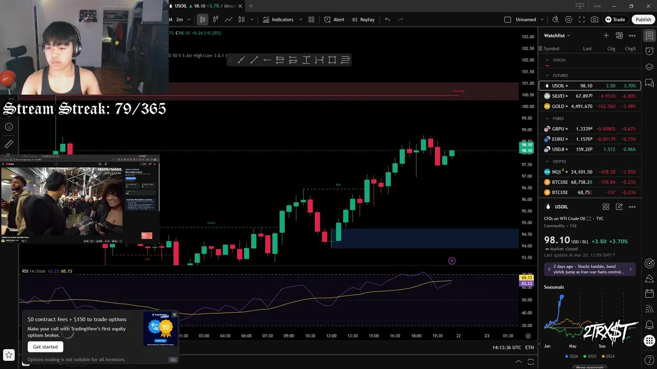Viewport: 657px width, 369px height.
Task: Undo the last chart action
Action: pos(388,19)
